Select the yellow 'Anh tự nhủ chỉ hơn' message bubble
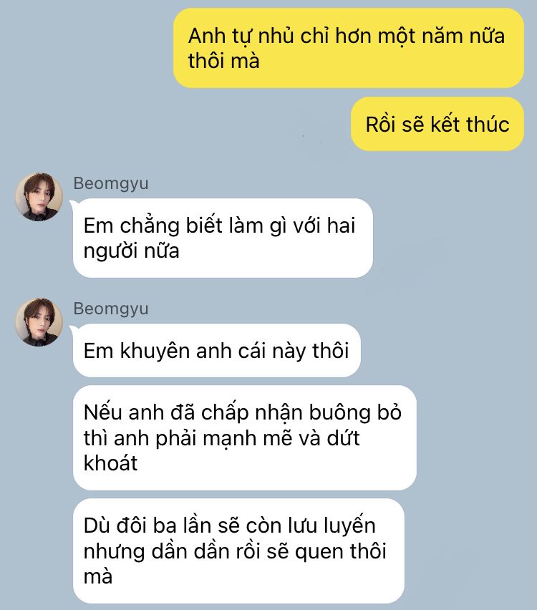The image size is (537, 610). 349,48
